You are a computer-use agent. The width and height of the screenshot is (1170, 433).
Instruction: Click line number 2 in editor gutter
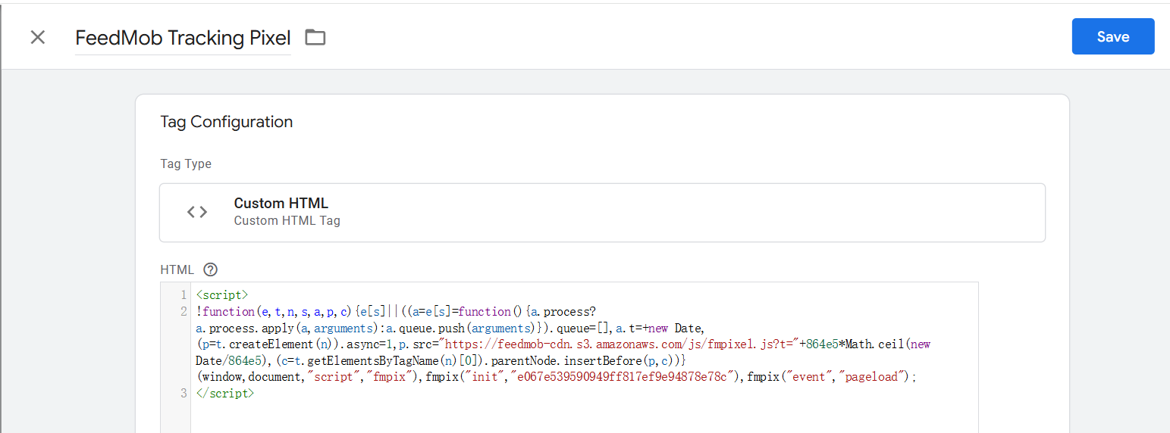pos(183,311)
